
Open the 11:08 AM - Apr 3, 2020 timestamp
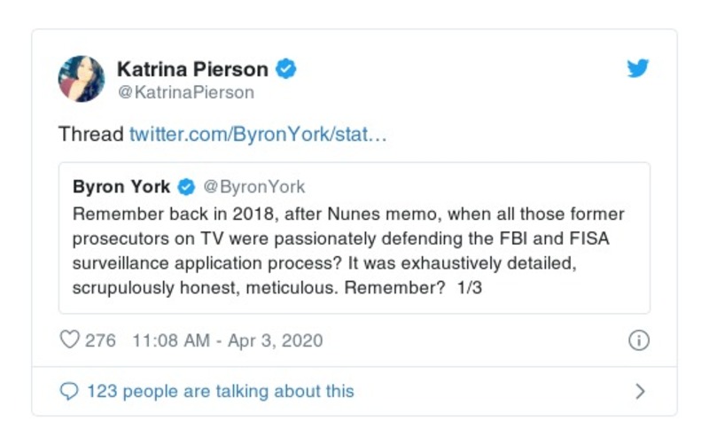point(227,340)
